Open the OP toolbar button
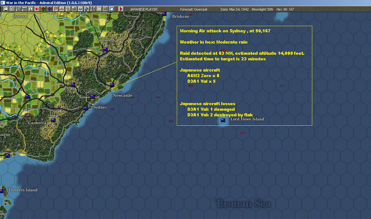Screen dimensions: 371x219 [99, 9]
